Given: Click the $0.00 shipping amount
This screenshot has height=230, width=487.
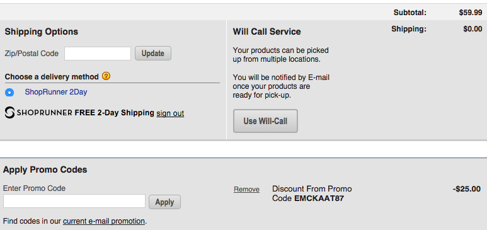Looking at the screenshot, I should click(x=473, y=29).
